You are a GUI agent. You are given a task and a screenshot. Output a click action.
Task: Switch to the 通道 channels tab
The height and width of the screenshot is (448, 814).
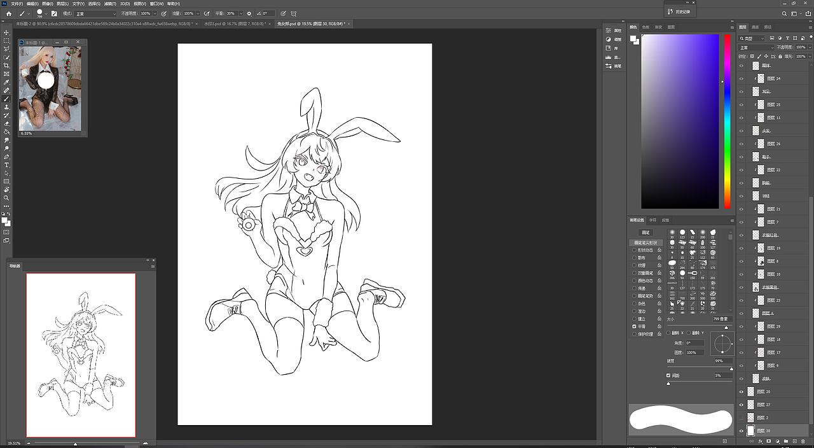pos(755,27)
